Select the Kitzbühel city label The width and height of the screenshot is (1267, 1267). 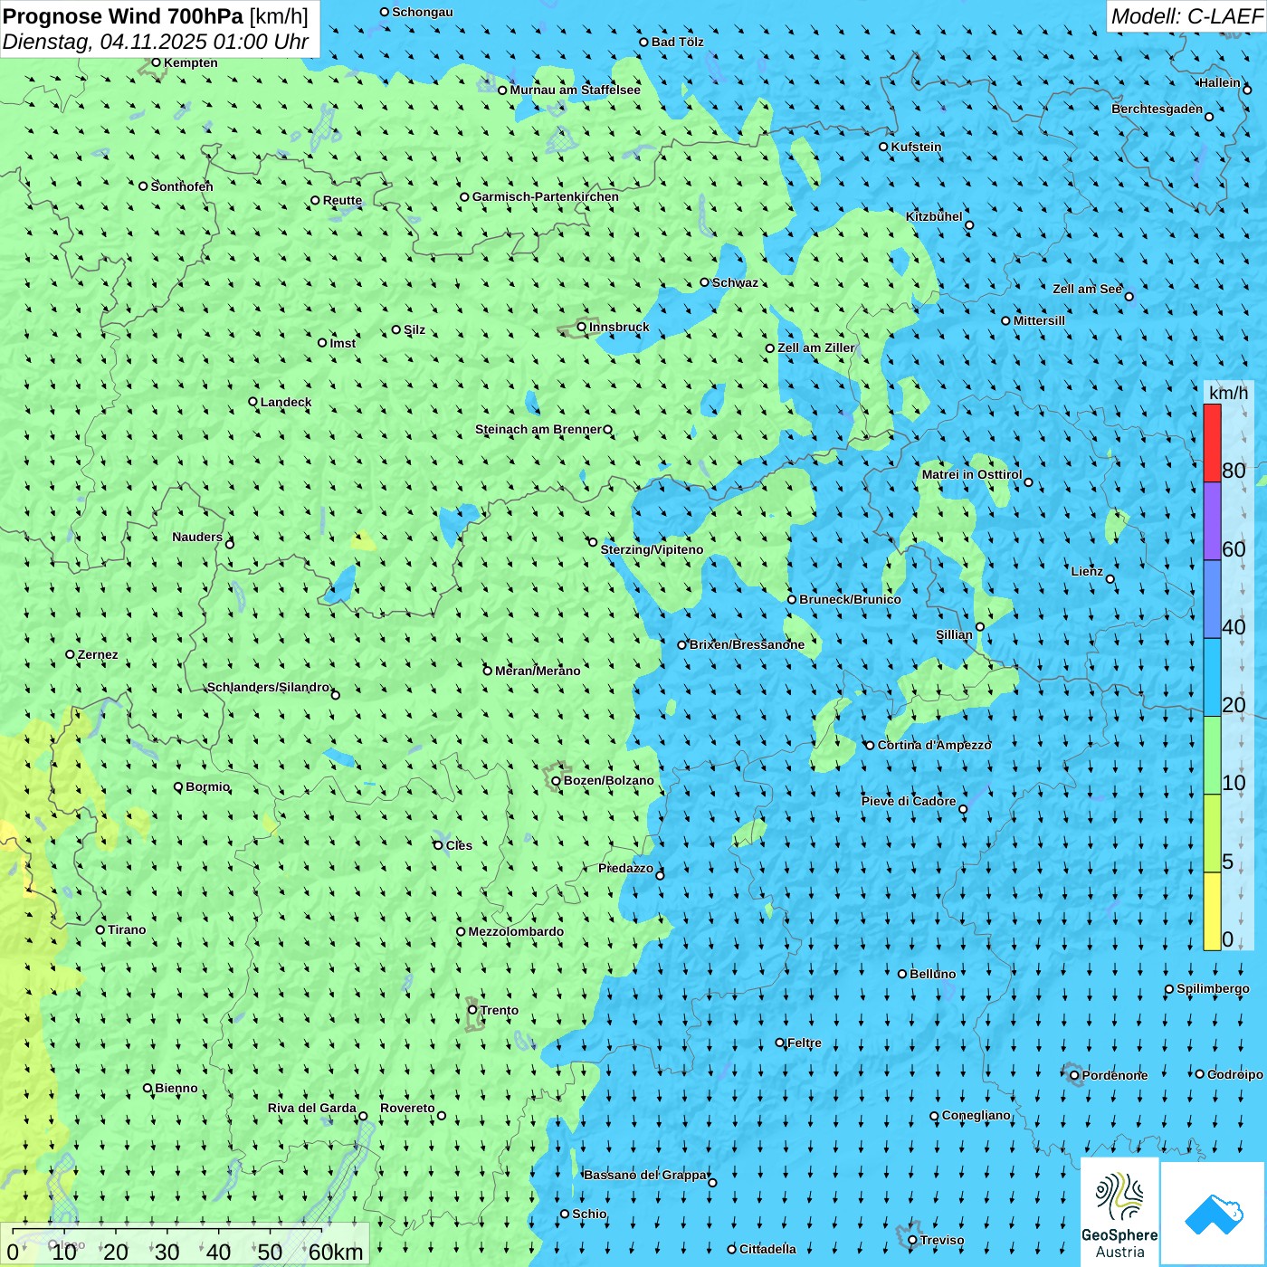coord(934,216)
